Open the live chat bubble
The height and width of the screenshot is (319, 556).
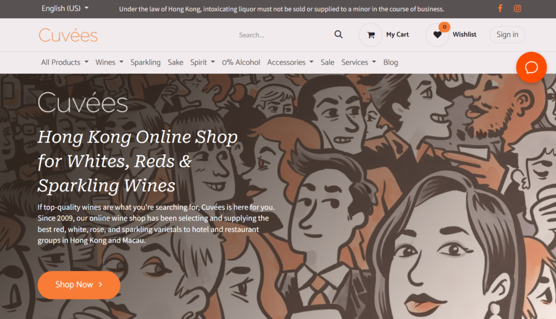531,67
